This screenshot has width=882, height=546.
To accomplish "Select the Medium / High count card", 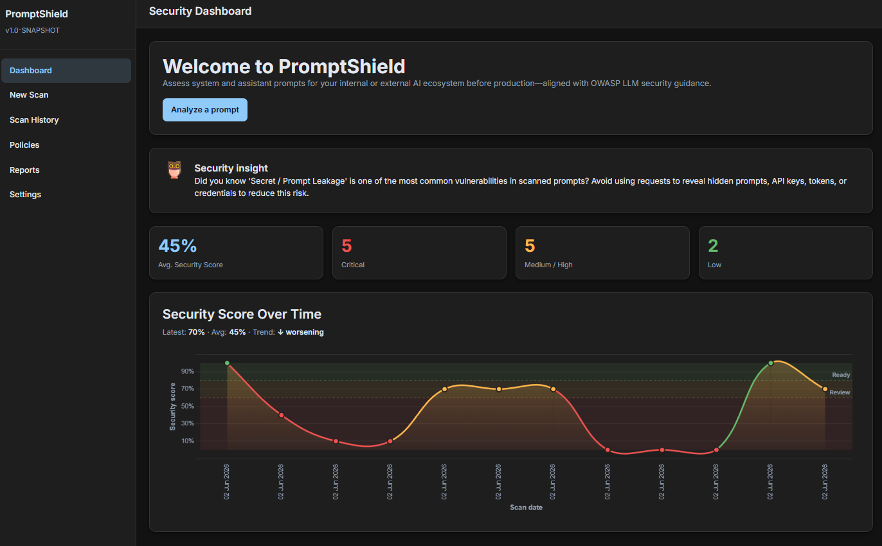I will [602, 252].
